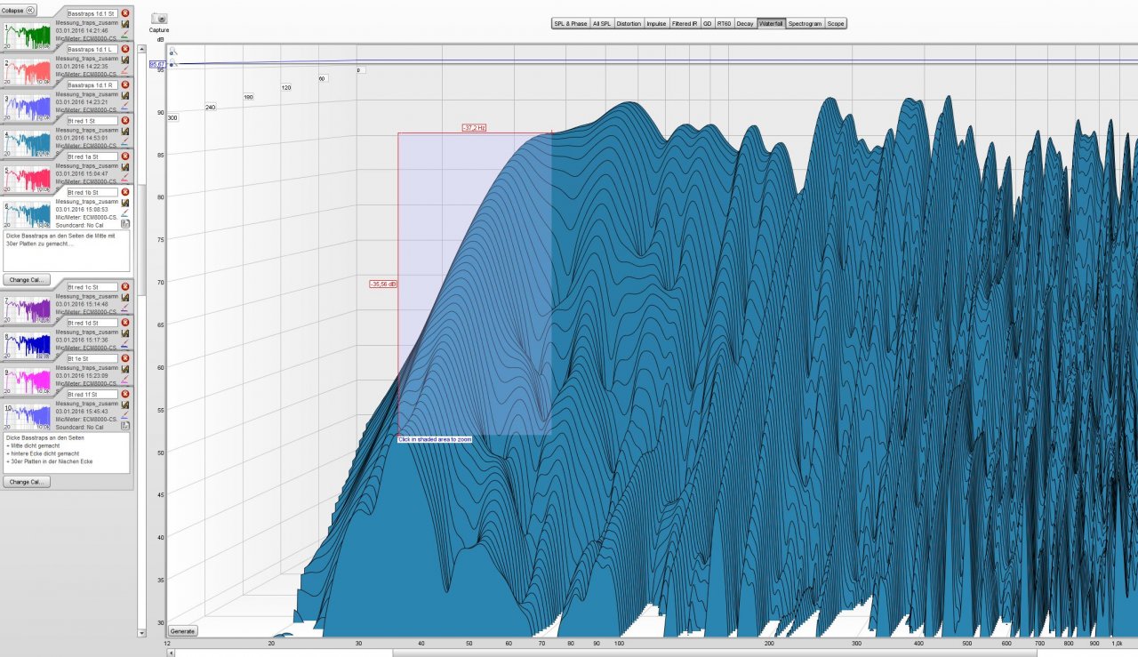Click notes box containing 'hintere Ecke dicht gemacht'
Screen dimensions: 1138x657
(67, 453)
